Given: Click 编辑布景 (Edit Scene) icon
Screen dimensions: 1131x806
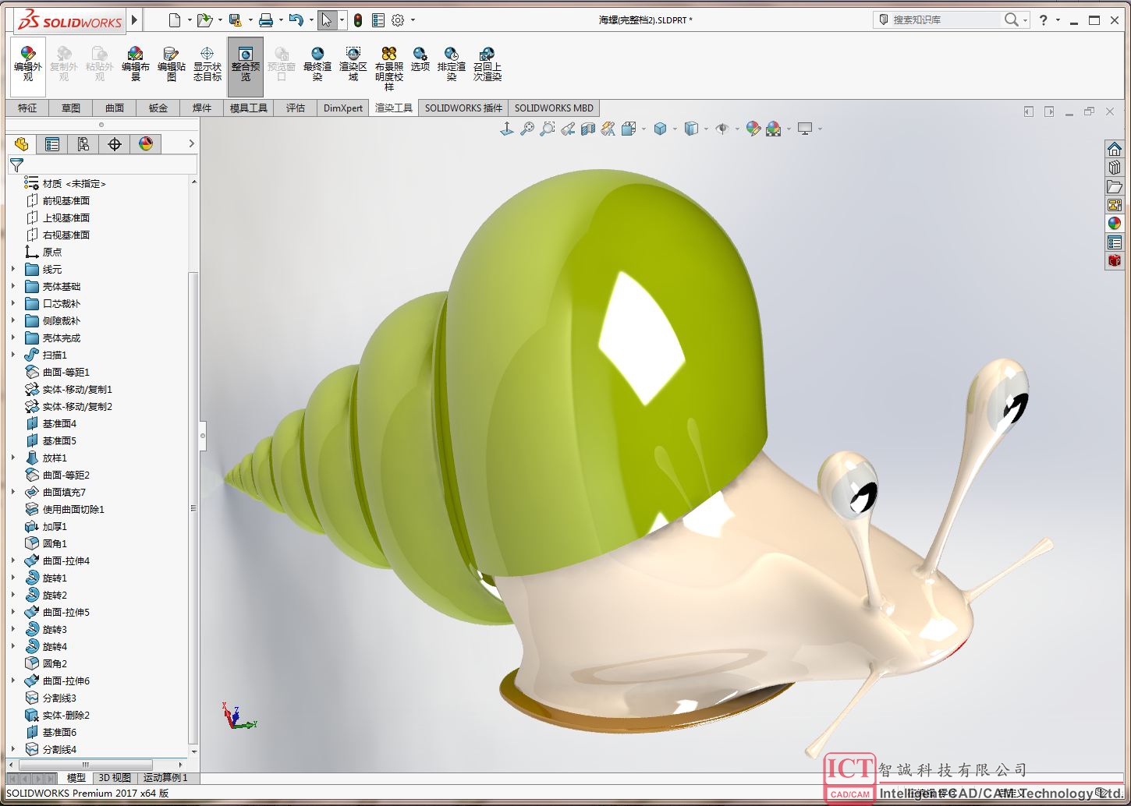Looking at the screenshot, I should pos(135,65).
